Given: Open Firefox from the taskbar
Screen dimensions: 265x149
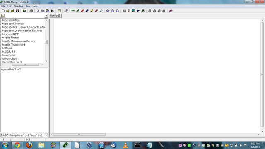Looking at the screenshot, I should (29, 145).
